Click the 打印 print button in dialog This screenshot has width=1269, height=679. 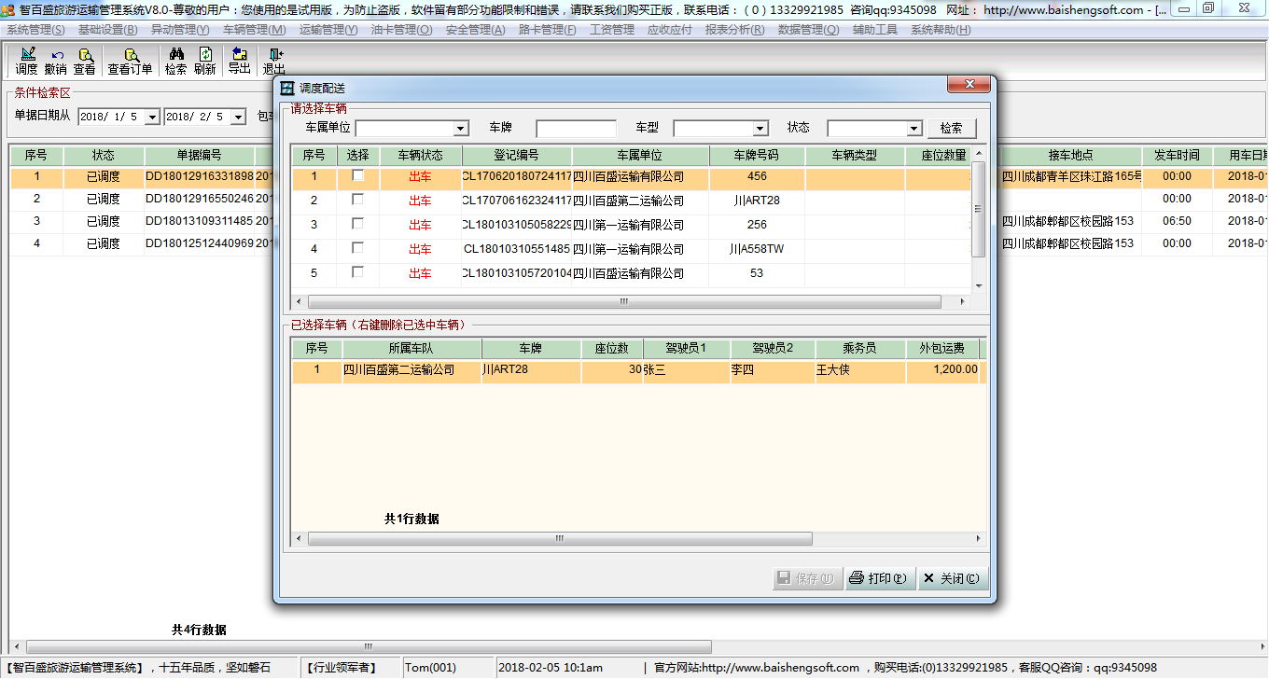tap(878, 578)
